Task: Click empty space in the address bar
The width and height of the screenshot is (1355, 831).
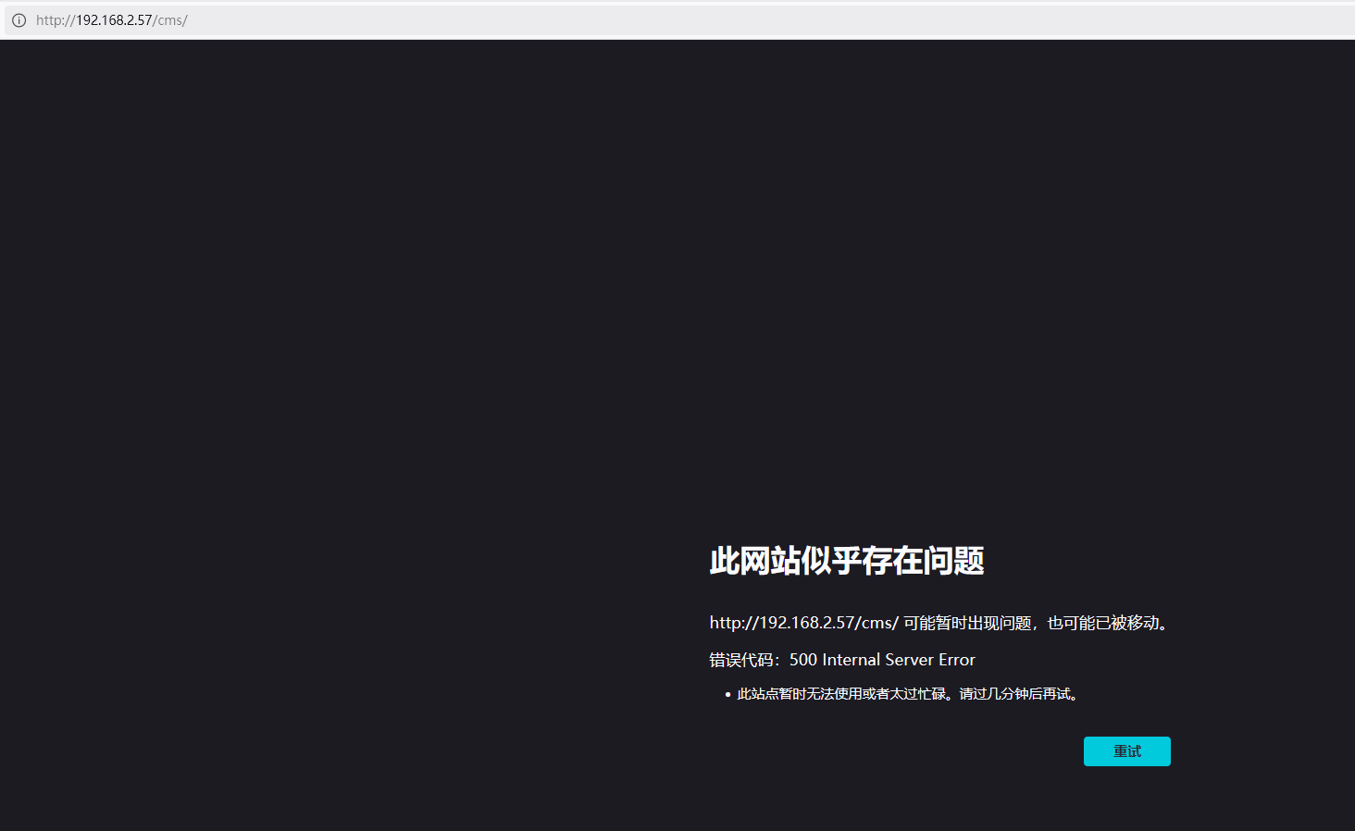Action: coord(740,20)
